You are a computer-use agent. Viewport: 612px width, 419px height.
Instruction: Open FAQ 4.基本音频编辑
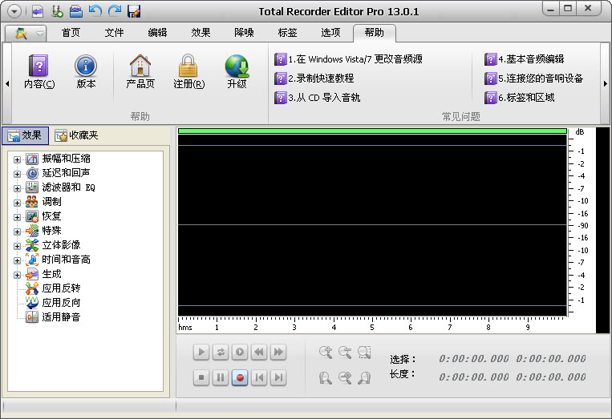525,59
